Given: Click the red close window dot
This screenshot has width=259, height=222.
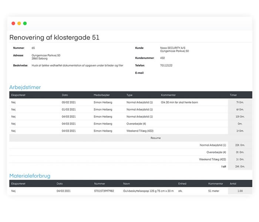Looking at the screenshot, I should tap(13, 23).
